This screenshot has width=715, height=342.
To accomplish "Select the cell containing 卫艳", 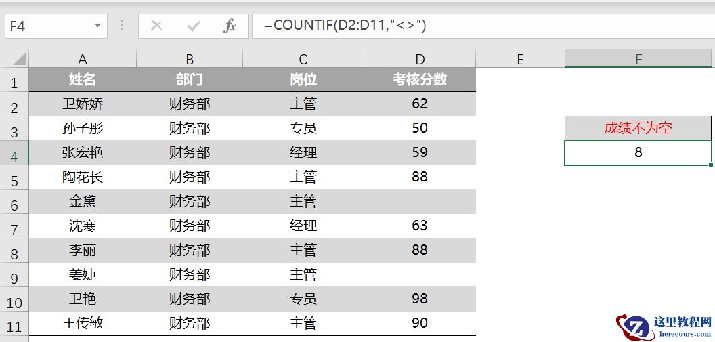I will (x=83, y=299).
